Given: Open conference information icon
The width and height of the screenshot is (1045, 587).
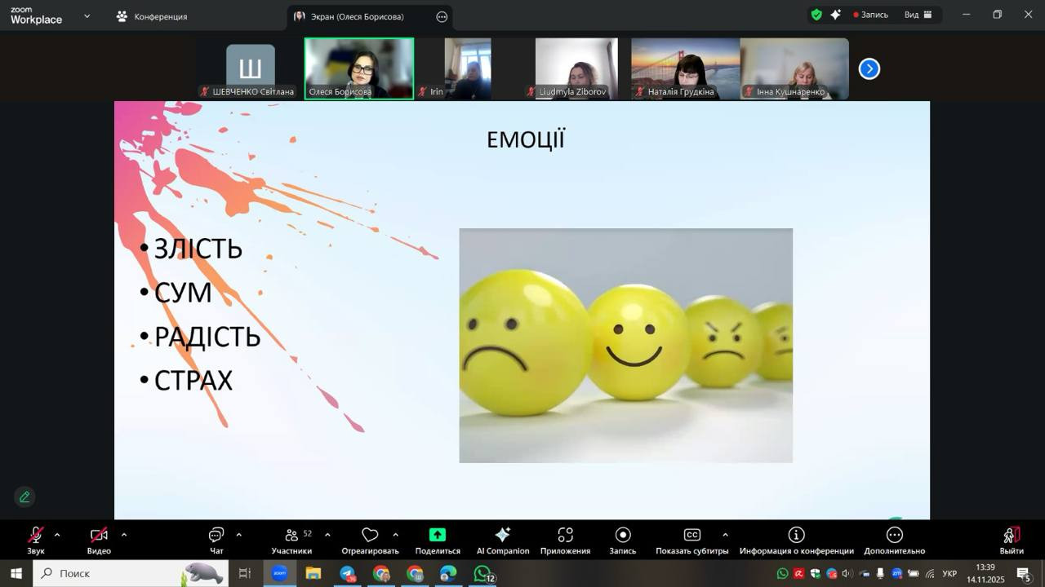Looking at the screenshot, I should (796, 536).
